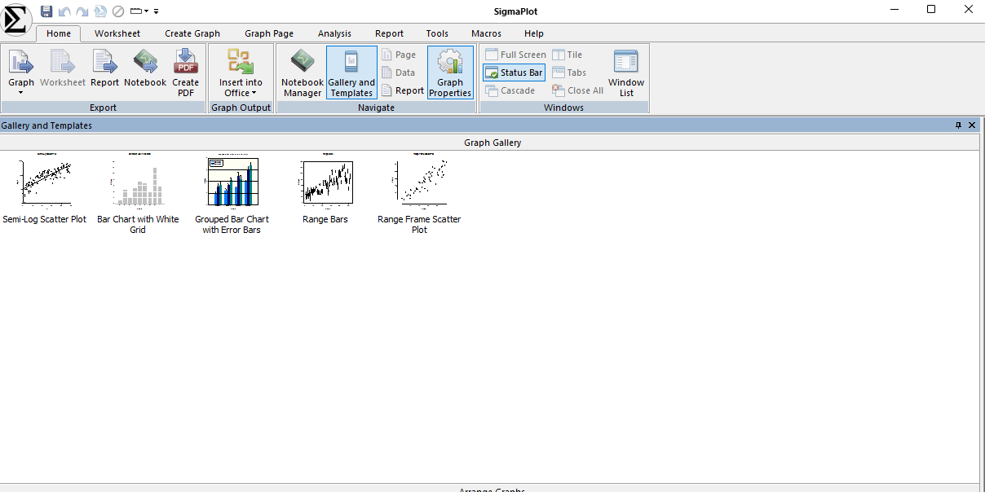Image resolution: width=985 pixels, height=492 pixels.
Task: Select the Semi-Log Scatter Plot thumbnail
Action: (45, 182)
